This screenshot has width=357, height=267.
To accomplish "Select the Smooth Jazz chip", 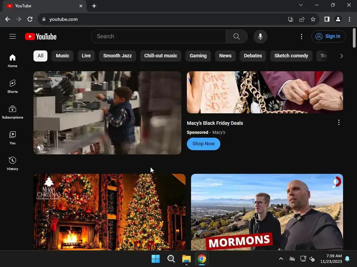I will [117, 56].
